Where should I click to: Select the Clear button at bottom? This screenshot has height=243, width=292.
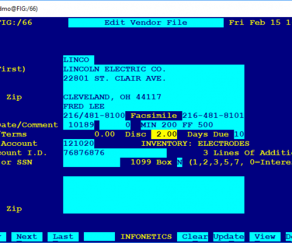pyautogui.click(x=192, y=236)
